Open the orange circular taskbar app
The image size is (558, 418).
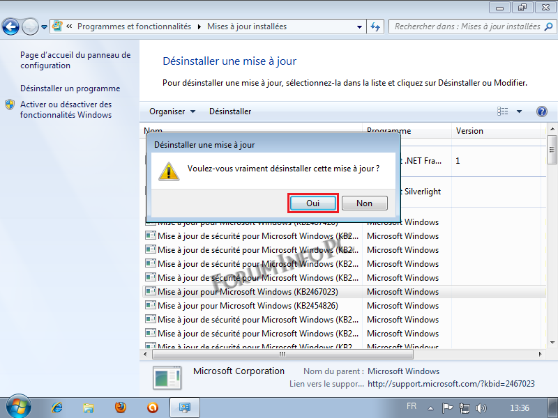pyautogui.click(x=153, y=408)
